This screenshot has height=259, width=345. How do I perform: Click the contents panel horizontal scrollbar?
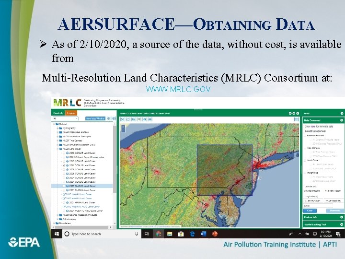81,227
